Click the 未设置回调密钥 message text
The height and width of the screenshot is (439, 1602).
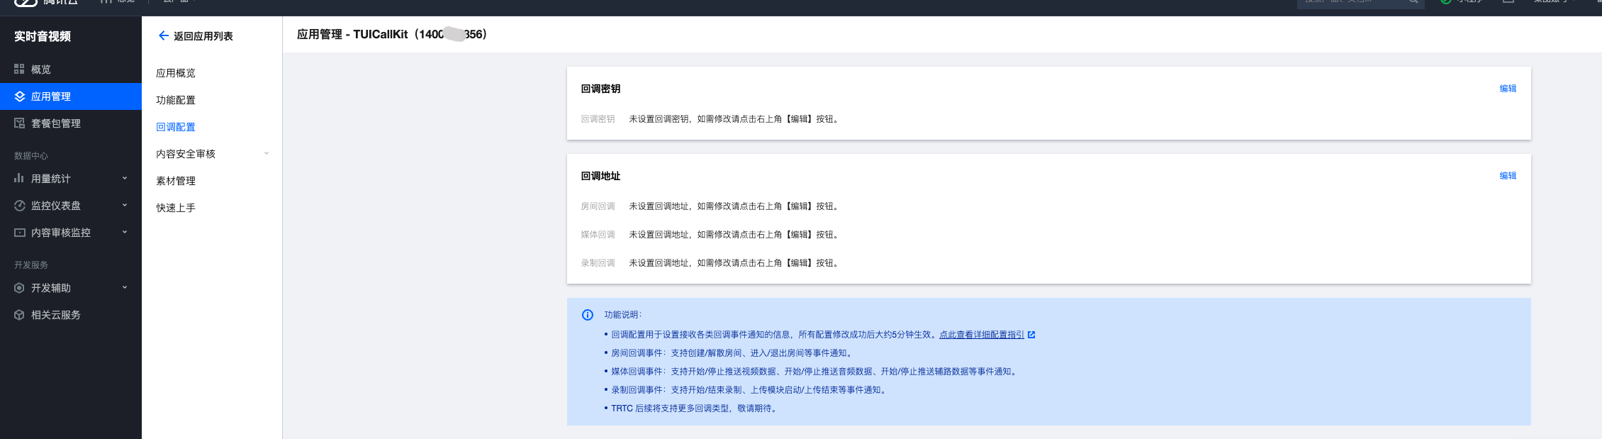[735, 119]
